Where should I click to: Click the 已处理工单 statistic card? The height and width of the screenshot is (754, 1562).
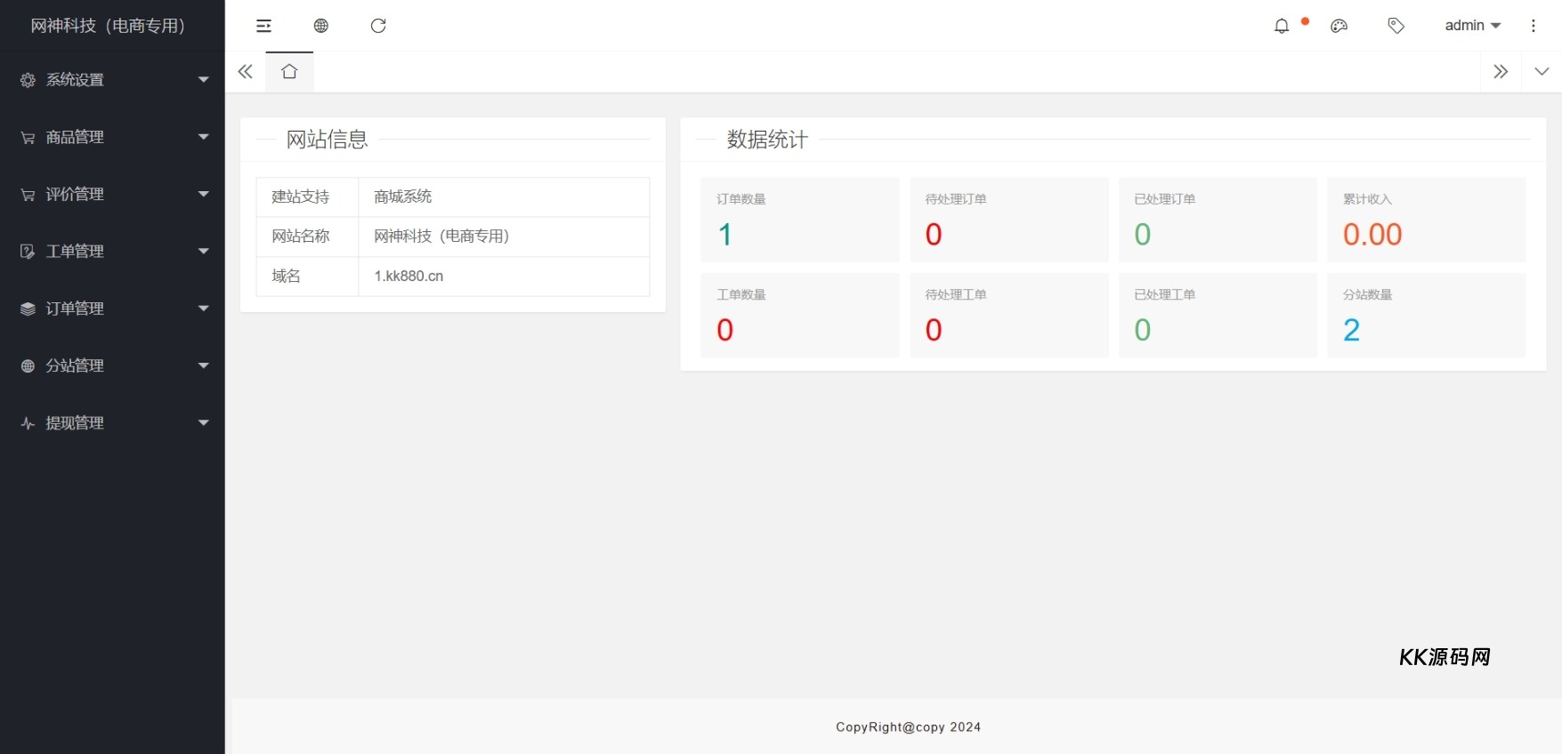1218,316
